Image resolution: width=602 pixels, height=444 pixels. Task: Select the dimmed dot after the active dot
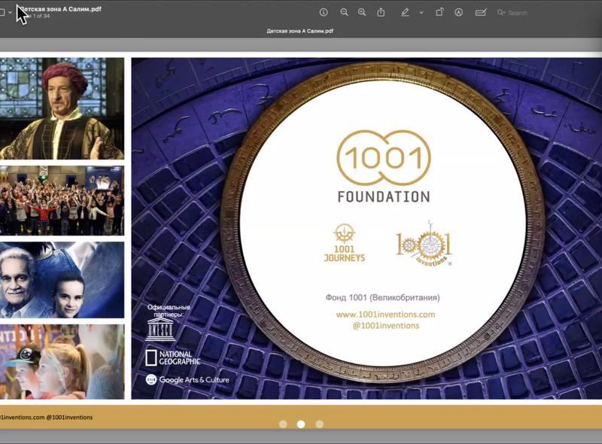point(319,424)
